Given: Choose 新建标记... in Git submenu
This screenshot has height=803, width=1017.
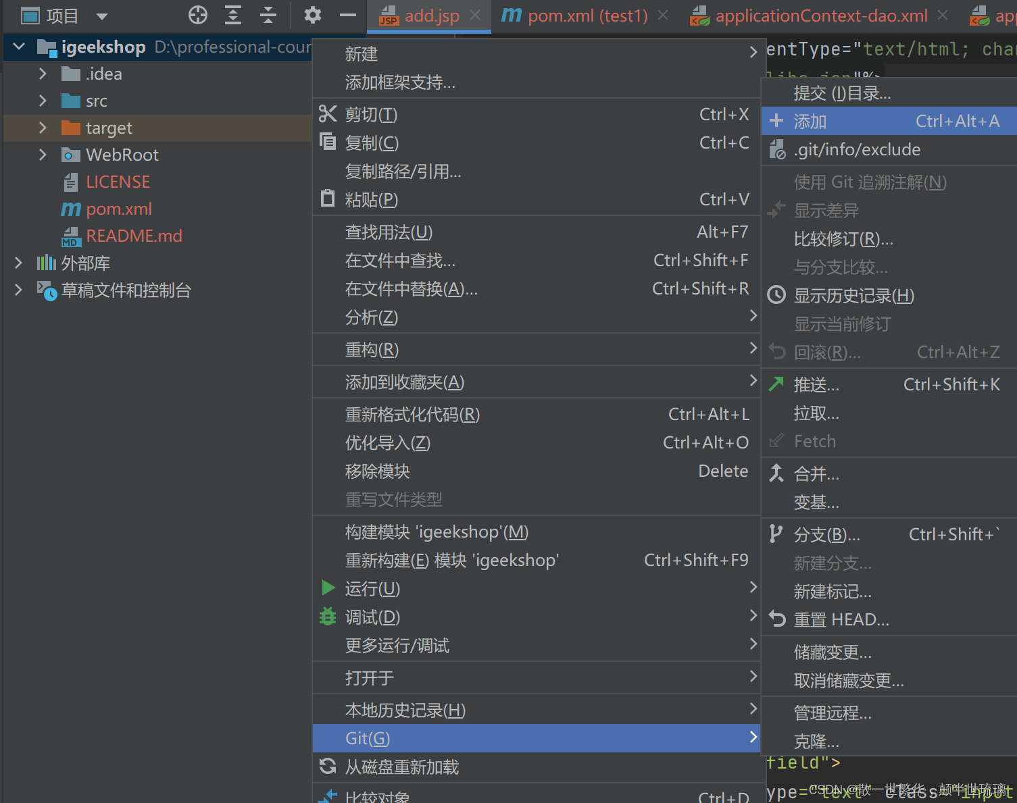Looking at the screenshot, I should pos(889,591).
